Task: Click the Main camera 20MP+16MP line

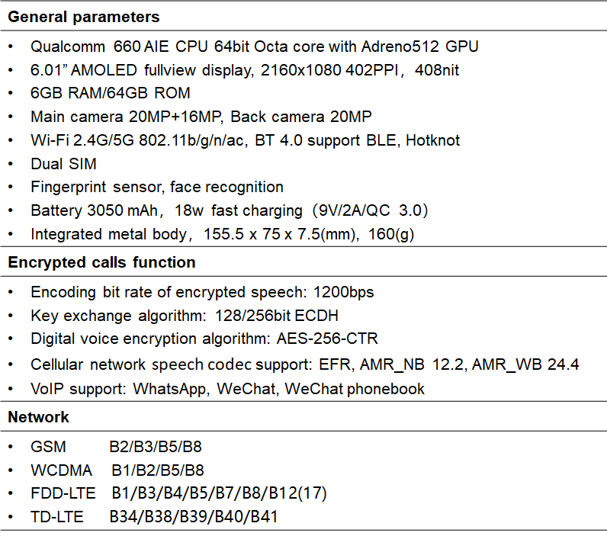Action: coord(201,117)
